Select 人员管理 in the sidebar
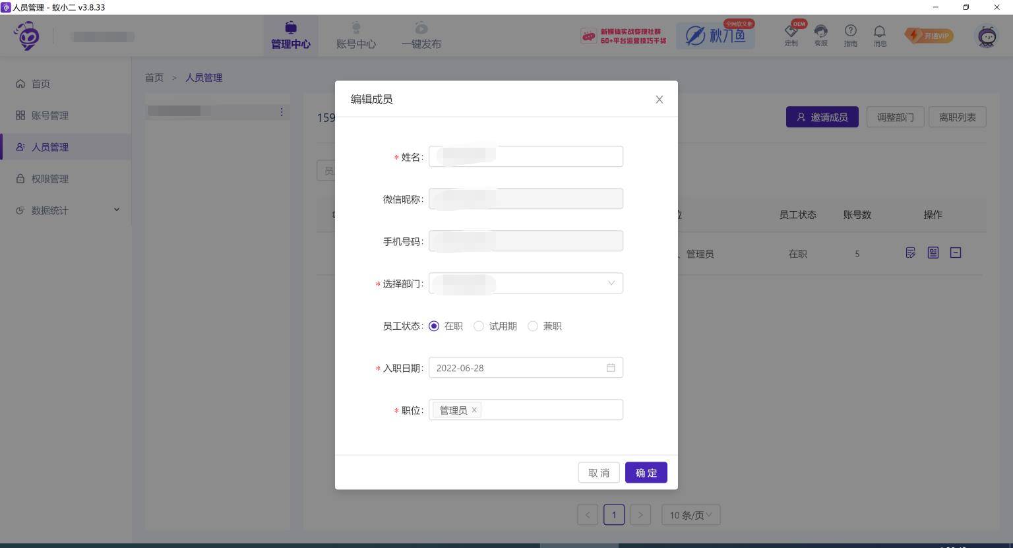 click(65, 147)
